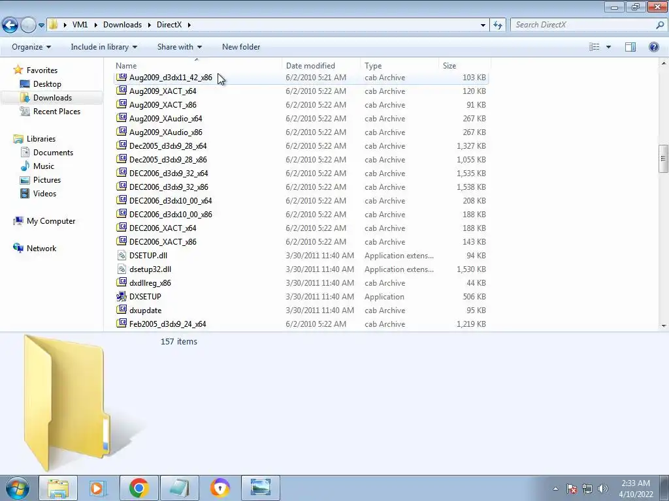Viewport: 669px width, 501px height.
Task: Select the DSETUP.dll file icon
Action: [x=122, y=255]
